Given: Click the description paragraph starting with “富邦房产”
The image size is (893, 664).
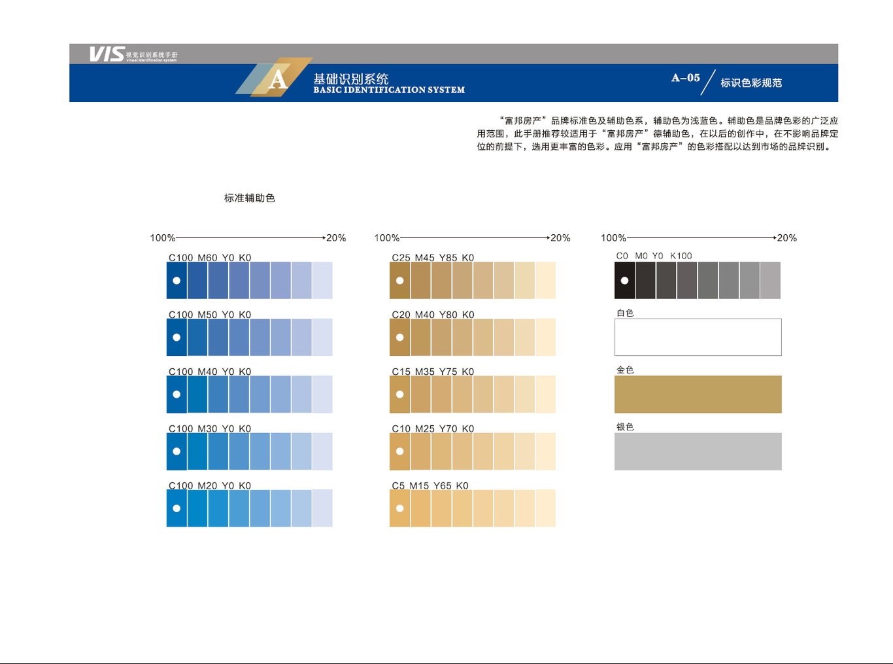Looking at the screenshot, I should pos(657,133).
